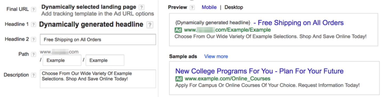Click the help icon beside Description label
This screenshot has height=97, width=384.
click(33, 75)
